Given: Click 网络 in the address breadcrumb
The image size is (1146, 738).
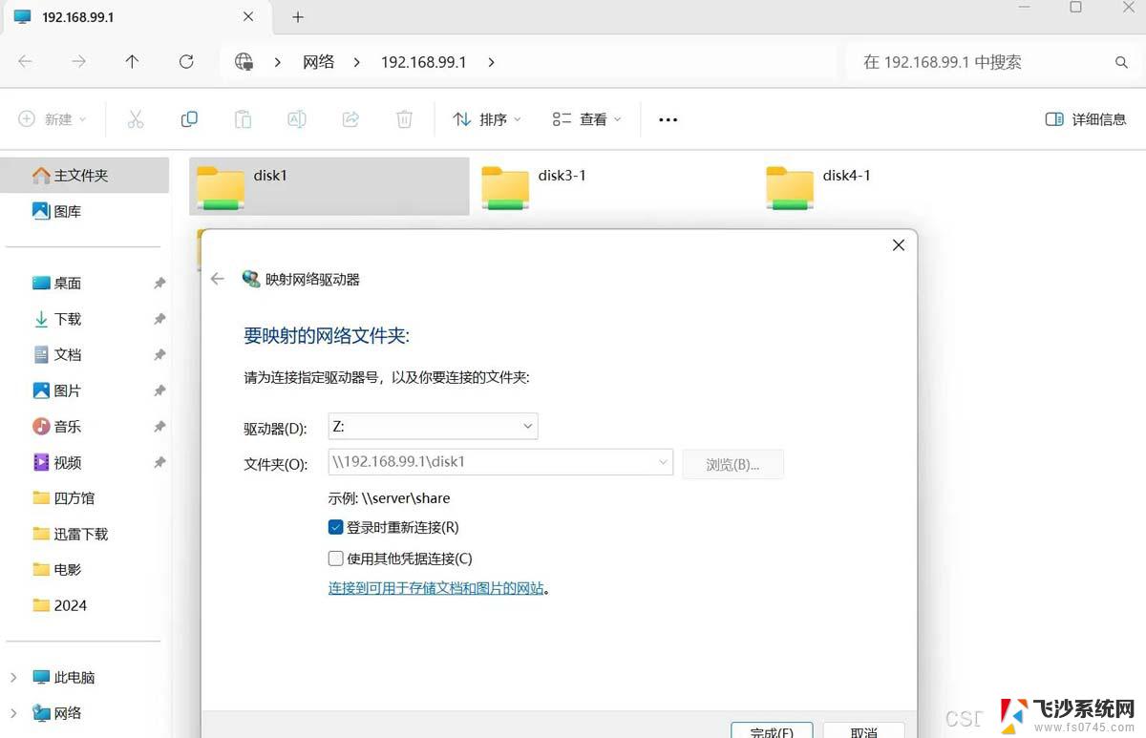Looking at the screenshot, I should click(x=319, y=62).
